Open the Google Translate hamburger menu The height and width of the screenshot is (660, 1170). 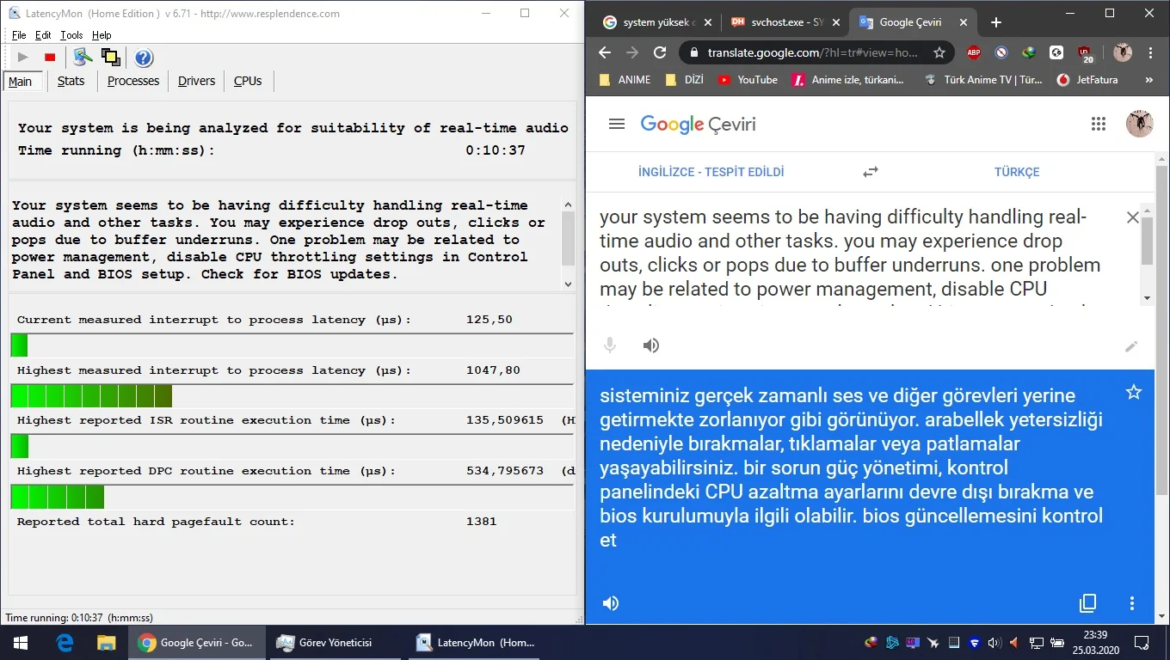tap(616, 124)
